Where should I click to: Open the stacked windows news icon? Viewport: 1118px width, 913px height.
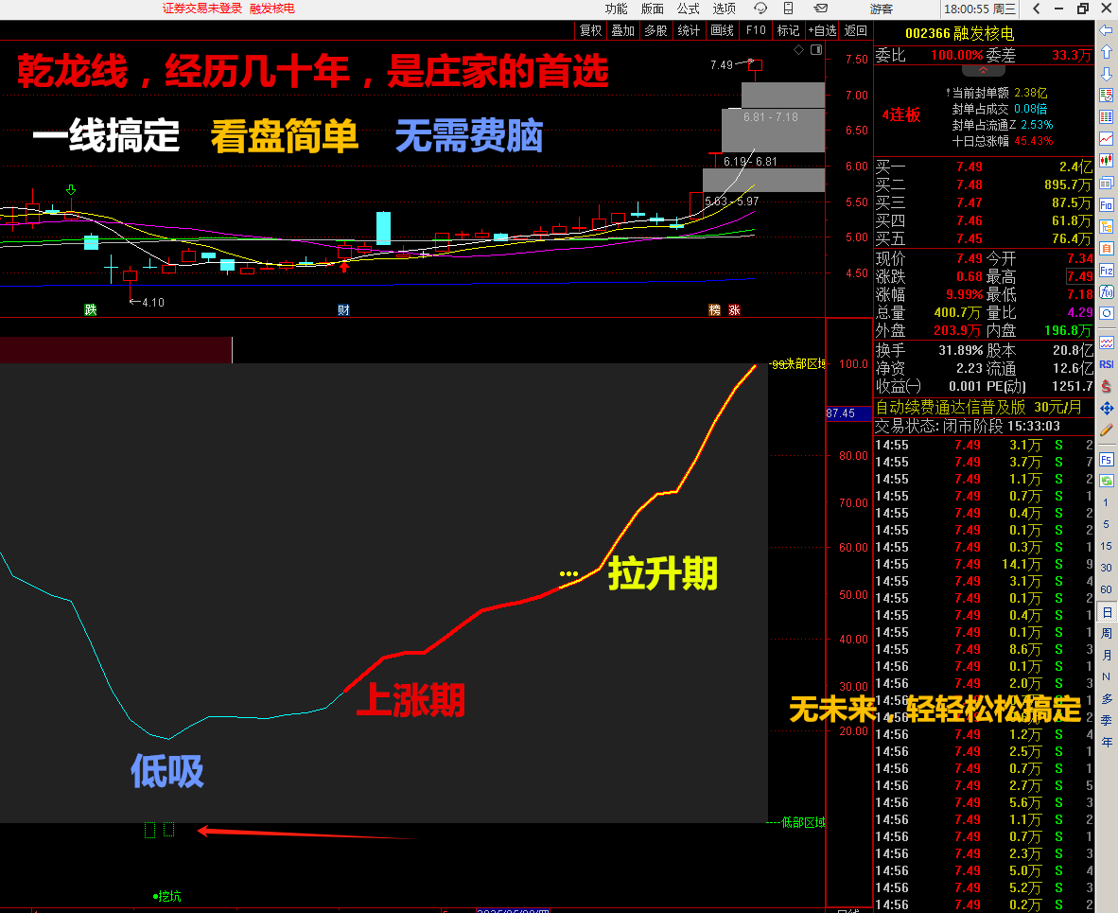(x=1106, y=183)
